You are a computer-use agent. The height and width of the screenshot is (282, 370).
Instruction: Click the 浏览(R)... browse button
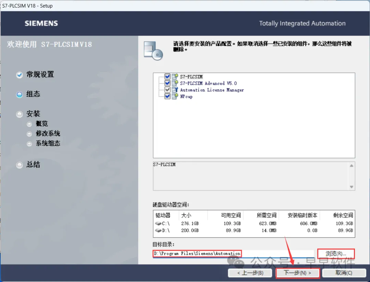pyautogui.click(x=336, y=254)
